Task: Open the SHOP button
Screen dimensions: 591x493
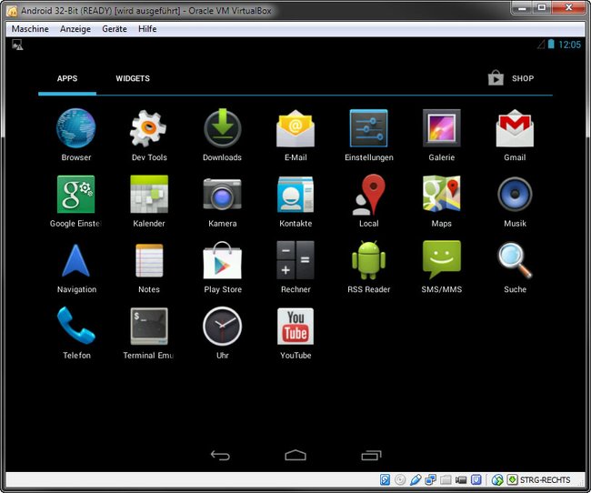Action: 511,78
